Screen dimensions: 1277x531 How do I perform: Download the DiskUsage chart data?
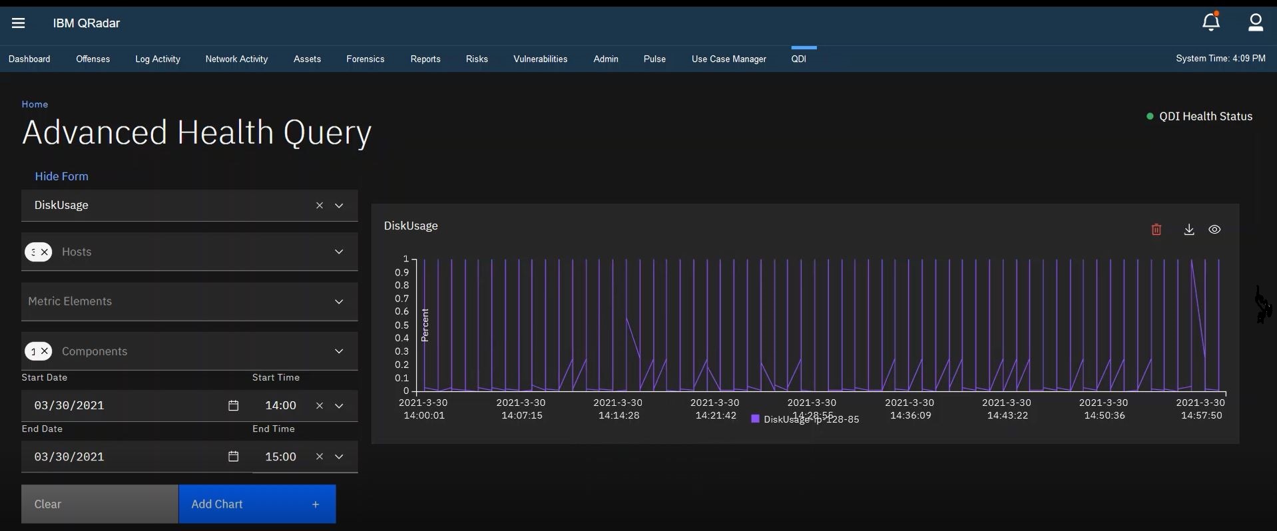1190,230
